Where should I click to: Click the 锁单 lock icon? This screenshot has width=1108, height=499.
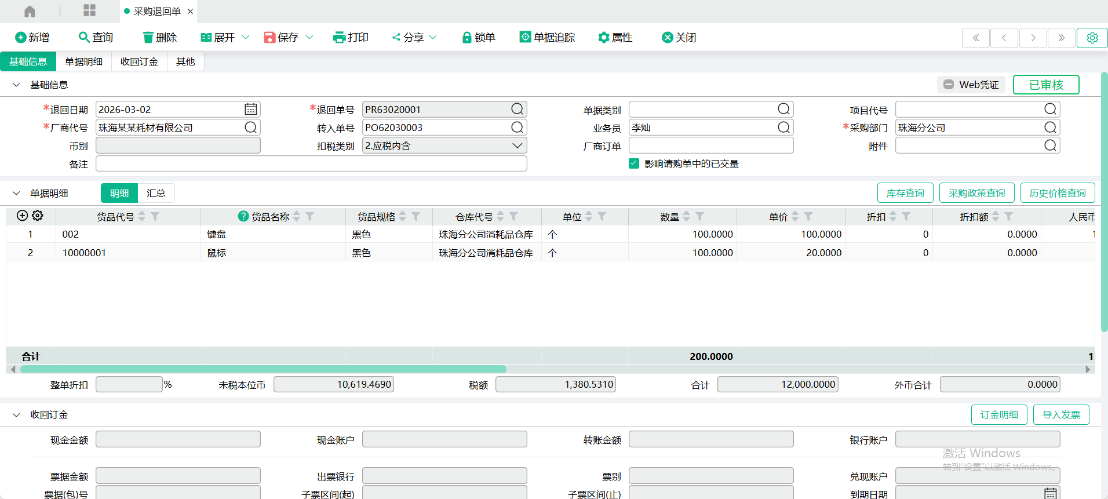point(466,38)
